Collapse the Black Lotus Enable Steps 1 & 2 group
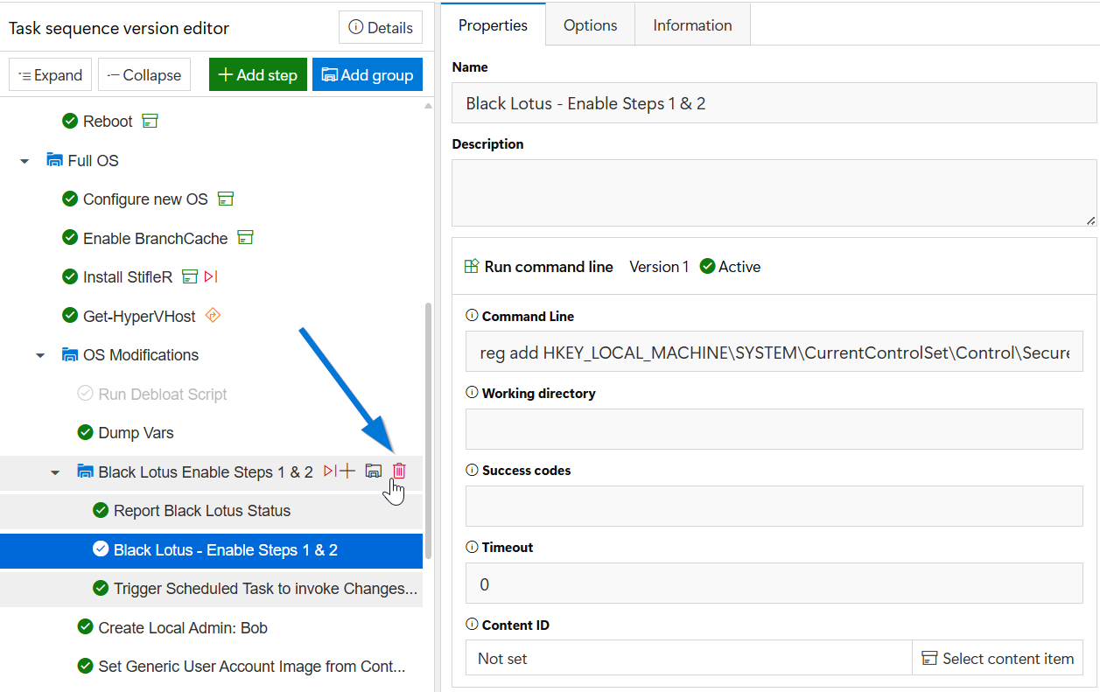Viewport: 1100px width, 692px height. click(55, 472)
